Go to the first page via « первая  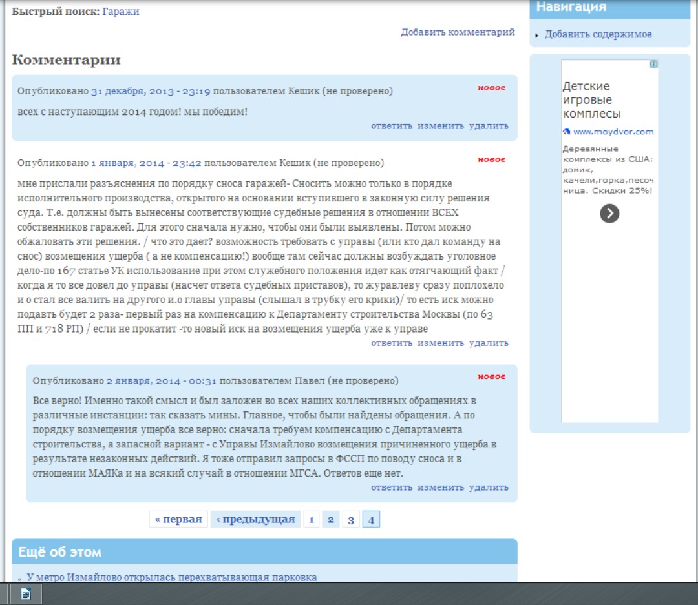(179, 520)
